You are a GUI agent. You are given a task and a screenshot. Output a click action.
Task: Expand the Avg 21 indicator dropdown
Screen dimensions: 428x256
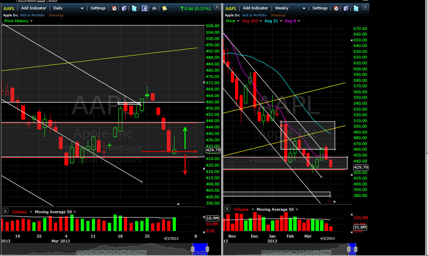281,21
